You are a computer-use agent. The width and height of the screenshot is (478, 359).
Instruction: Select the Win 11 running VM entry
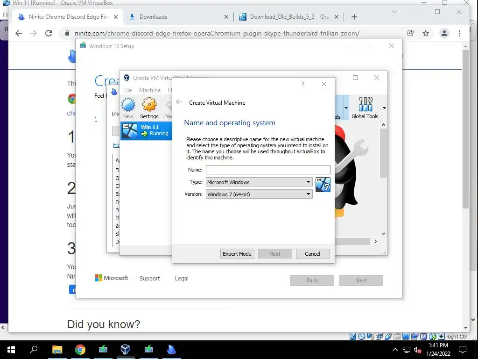[147, 130]
